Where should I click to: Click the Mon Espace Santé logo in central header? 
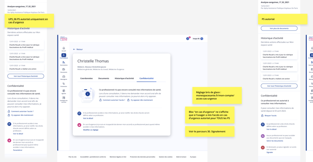pos(64,39)
